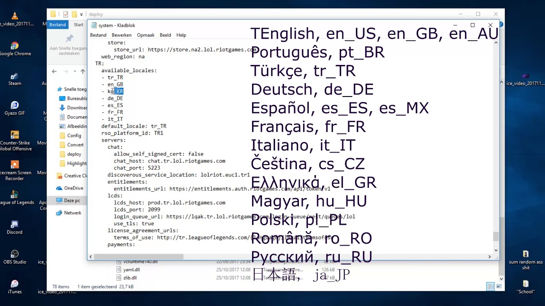Select the ice_video file on the right desktop side
Screen dimensions: 545x306
pyautogui.click(x=525, y=79)
